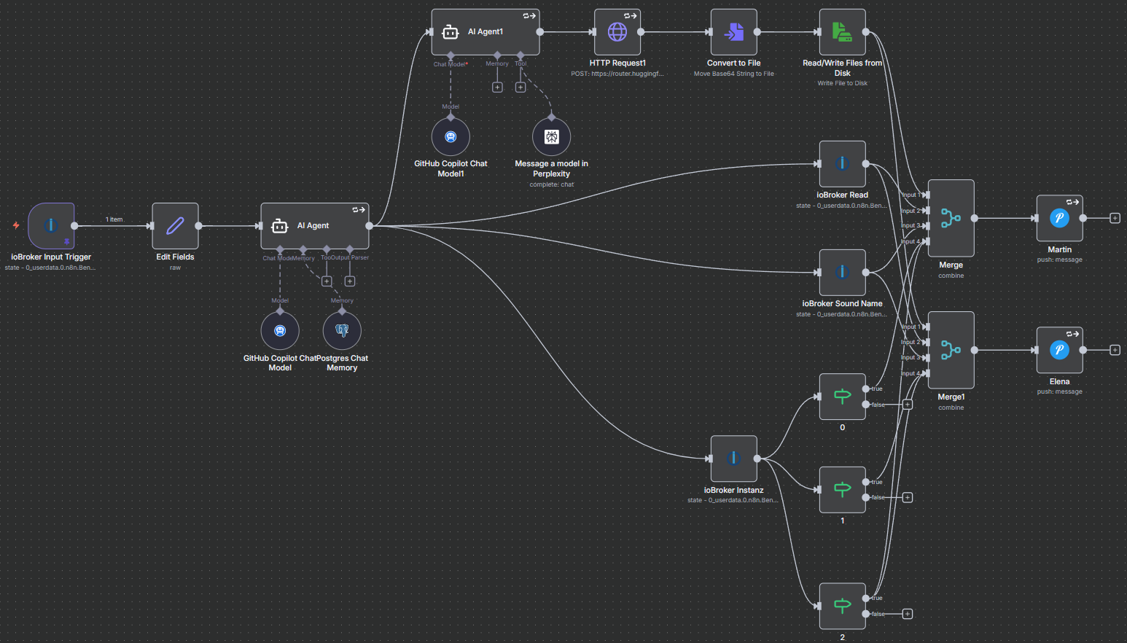The image size is (1127, 643).
Task: Click the AI Agent1 node
Action: [485, 32]
